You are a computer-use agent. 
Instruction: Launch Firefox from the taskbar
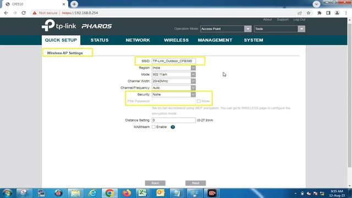coord(127,193)
